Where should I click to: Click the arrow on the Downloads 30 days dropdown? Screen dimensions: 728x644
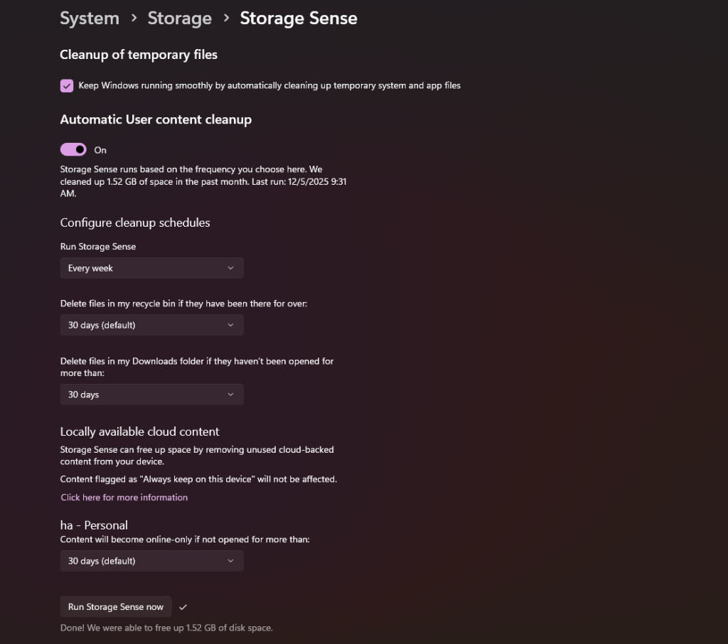(x=230, y=395)
